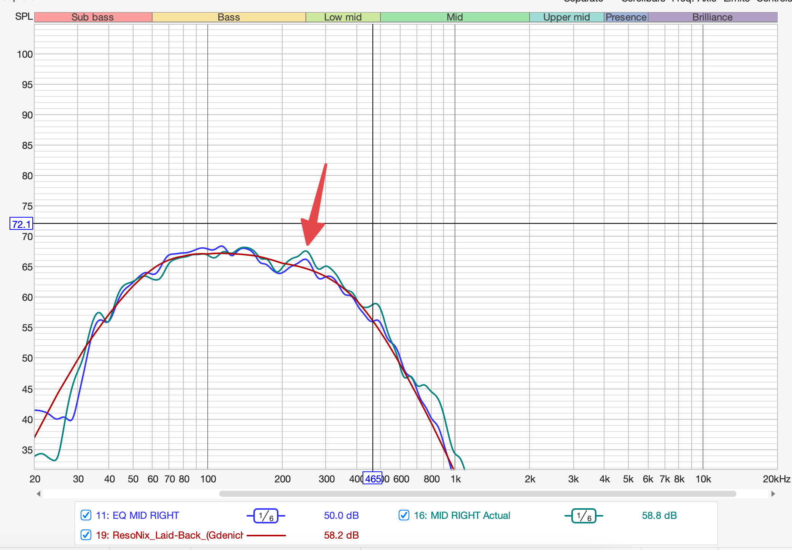
Task: Click the Upper mid band label
Action: click(566, 17)
